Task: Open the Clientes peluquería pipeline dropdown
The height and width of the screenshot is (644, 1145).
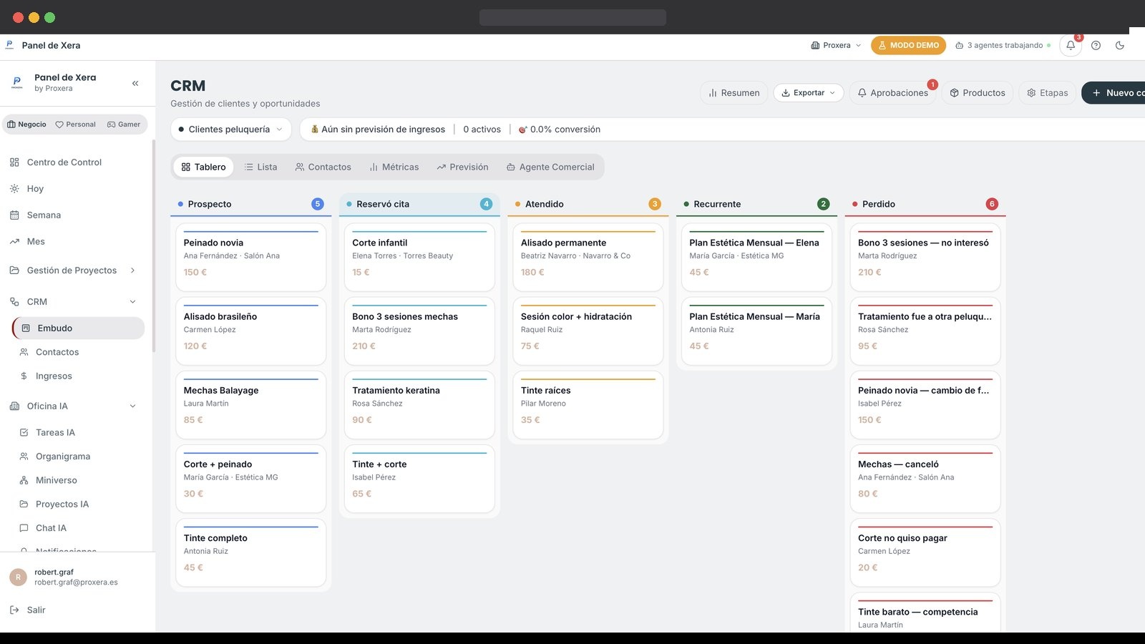Action: click(x=231, y=130)
